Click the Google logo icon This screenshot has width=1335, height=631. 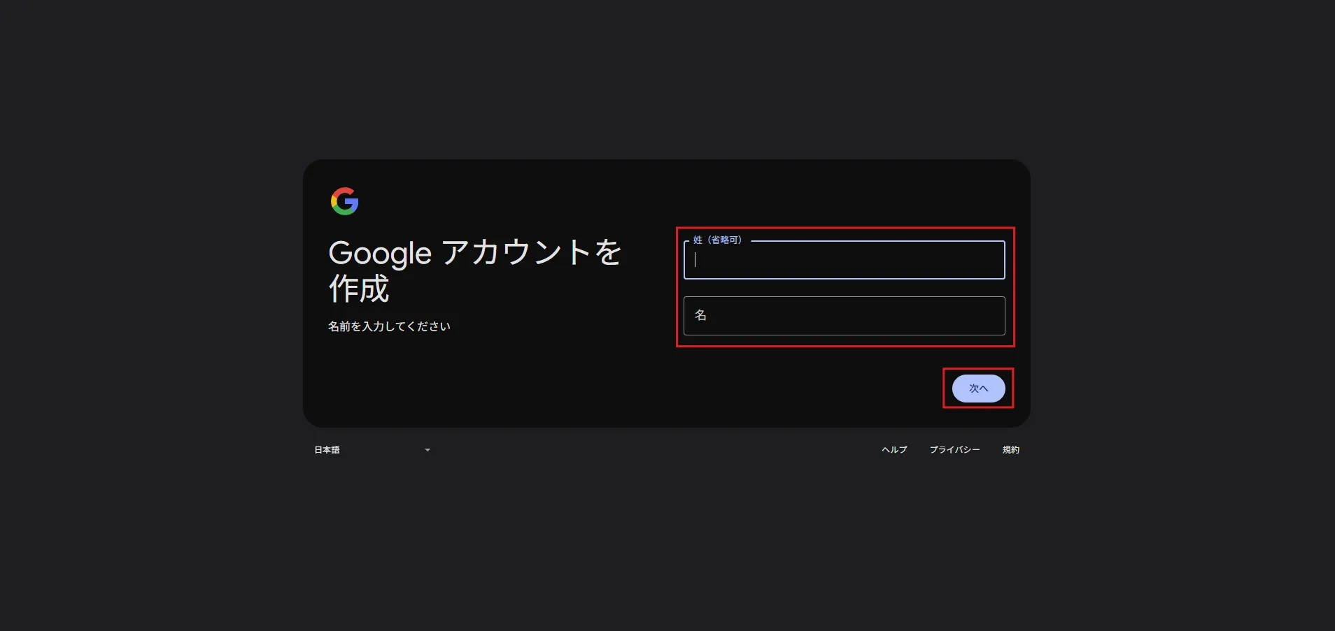tap(344, 201)
